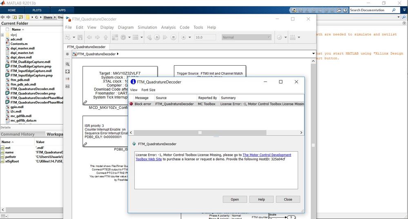Click the Step Forward simulation icon
This screenshot has height=219, width=408.
point(165,38)
